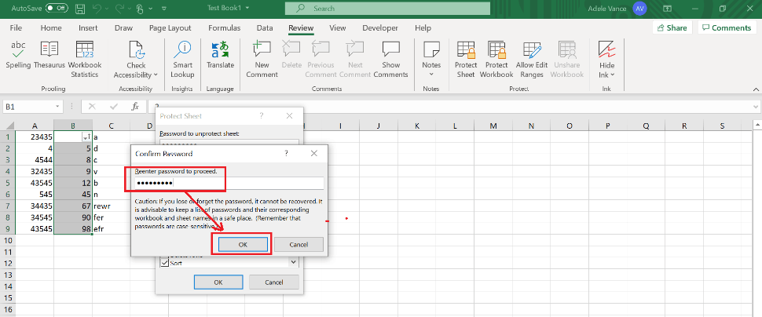Screen dimensions: 762x317
Task: Run the Spelling check
Action: pos(18,55)
